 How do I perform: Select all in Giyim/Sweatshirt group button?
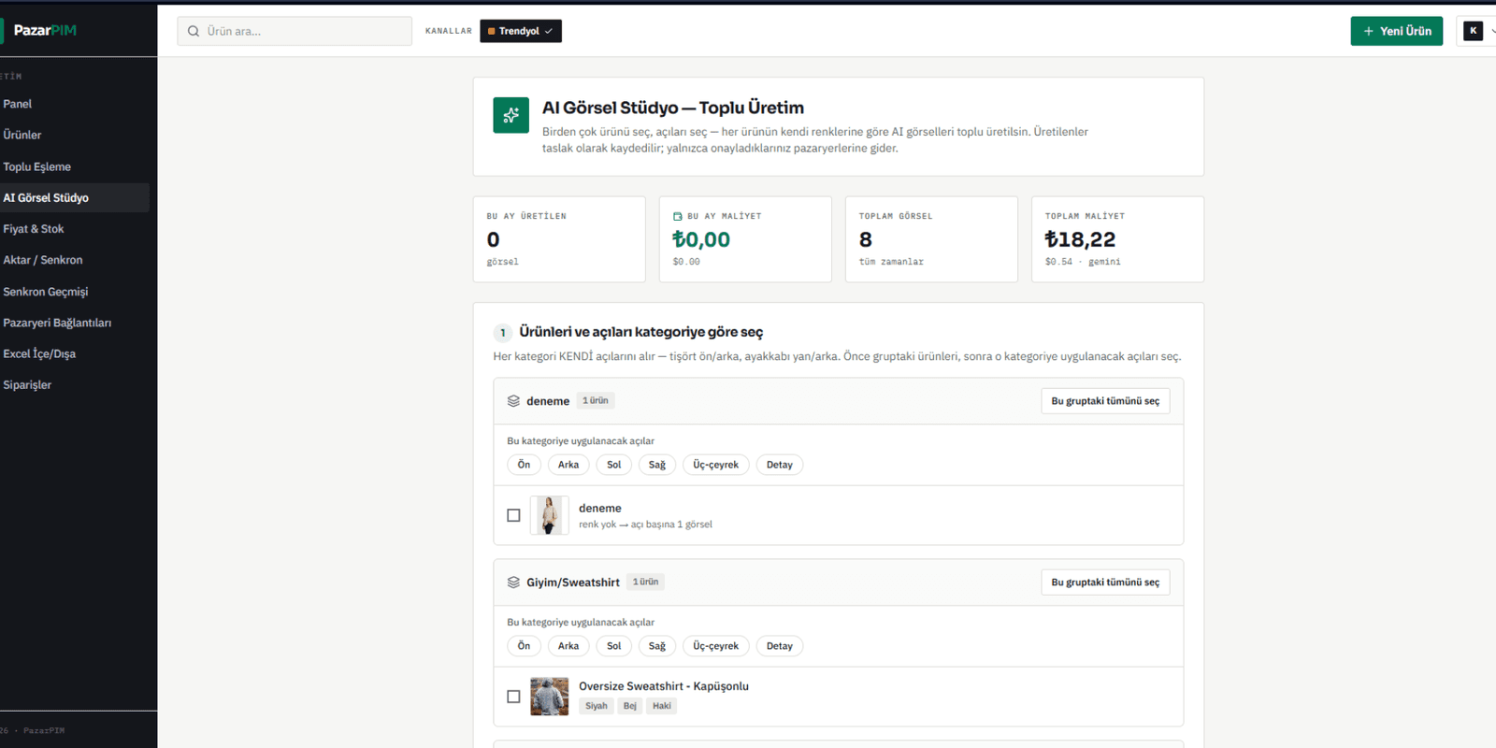click(x=1105, y=583)
